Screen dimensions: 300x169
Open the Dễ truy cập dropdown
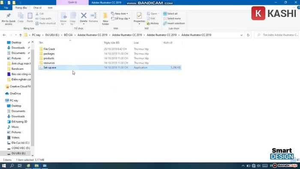[x=120, y=18]
